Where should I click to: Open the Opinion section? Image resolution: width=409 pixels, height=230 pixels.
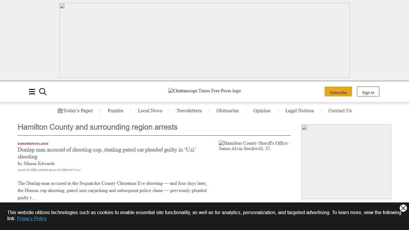262,111
